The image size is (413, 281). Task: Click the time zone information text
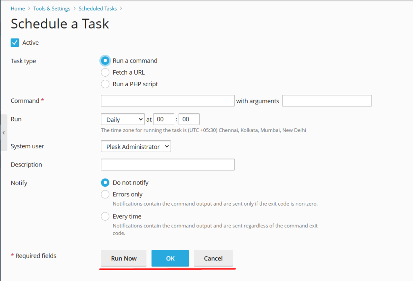pos(203,130)
